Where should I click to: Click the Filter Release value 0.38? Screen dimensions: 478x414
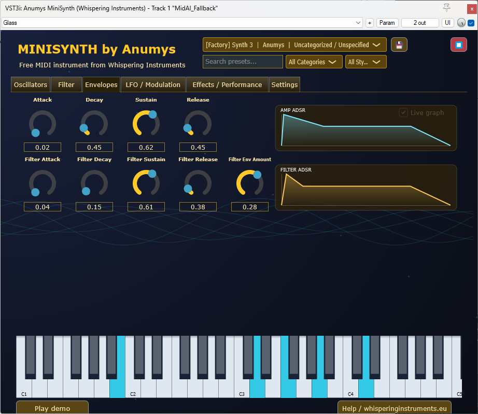[x=198, y=207]
